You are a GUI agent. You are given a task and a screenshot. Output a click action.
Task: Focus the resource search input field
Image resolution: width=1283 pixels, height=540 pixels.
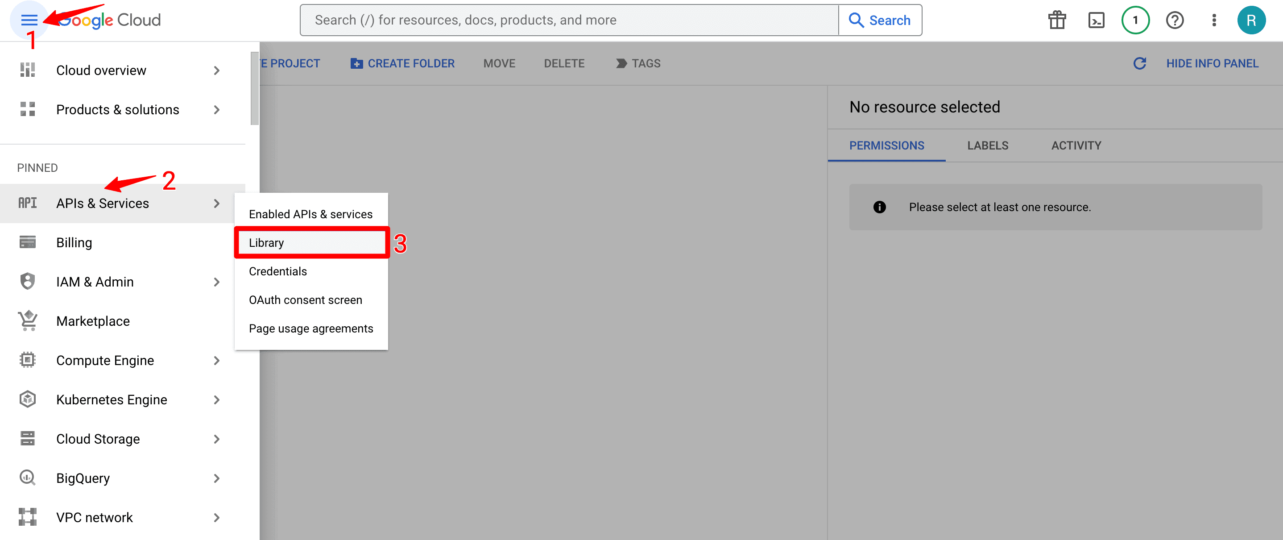tap(569, 20)
